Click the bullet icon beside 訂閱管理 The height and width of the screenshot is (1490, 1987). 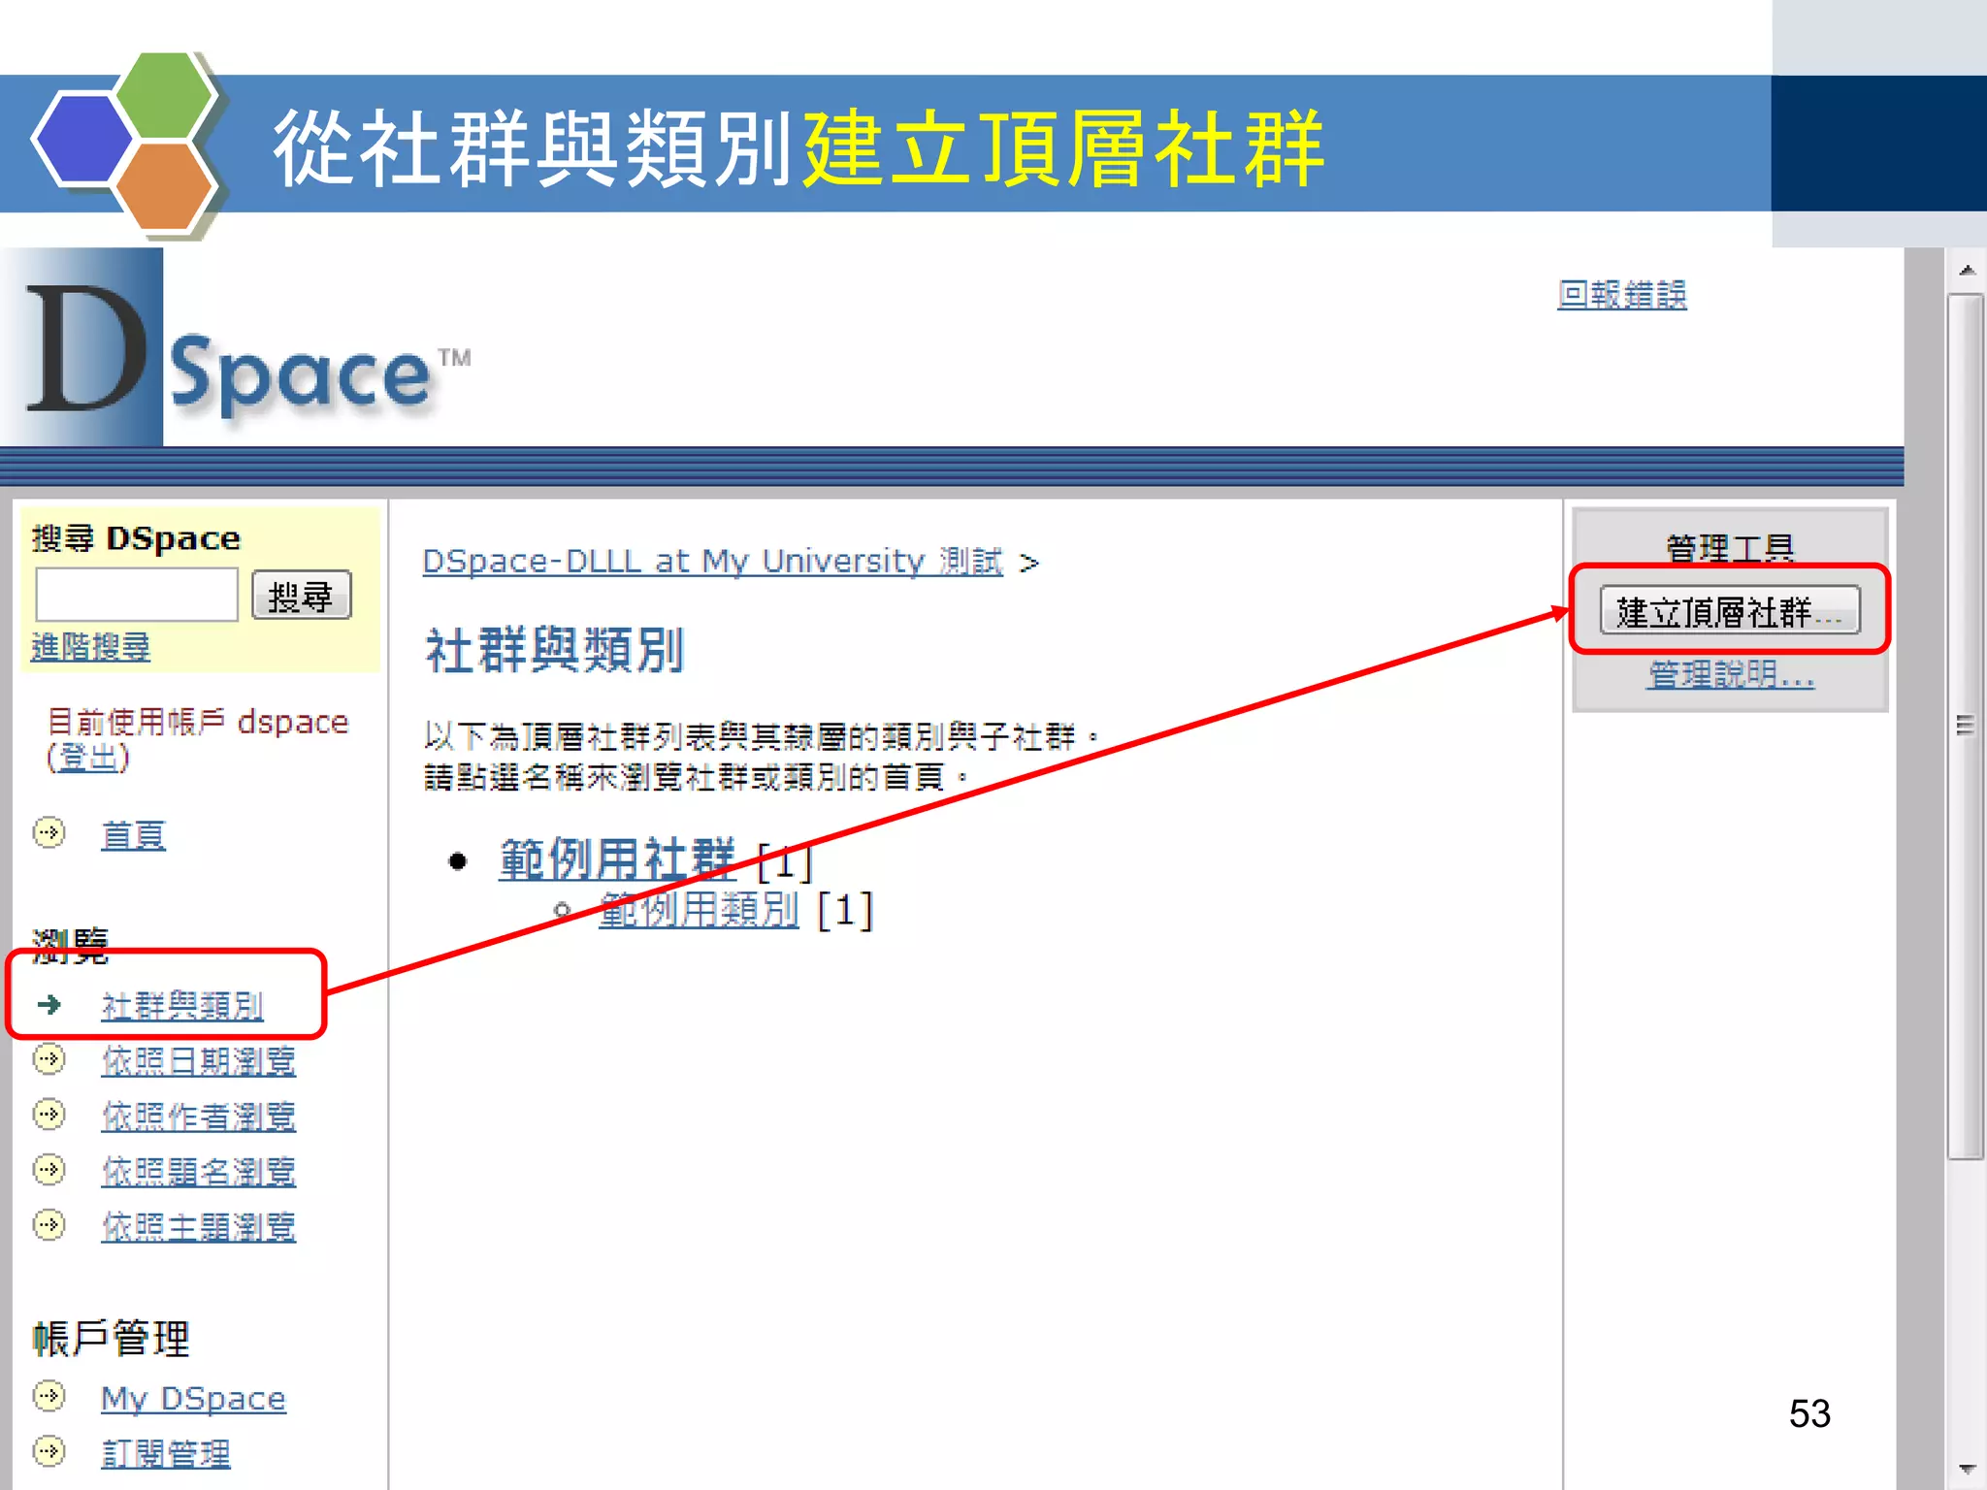click(49, 1451)
